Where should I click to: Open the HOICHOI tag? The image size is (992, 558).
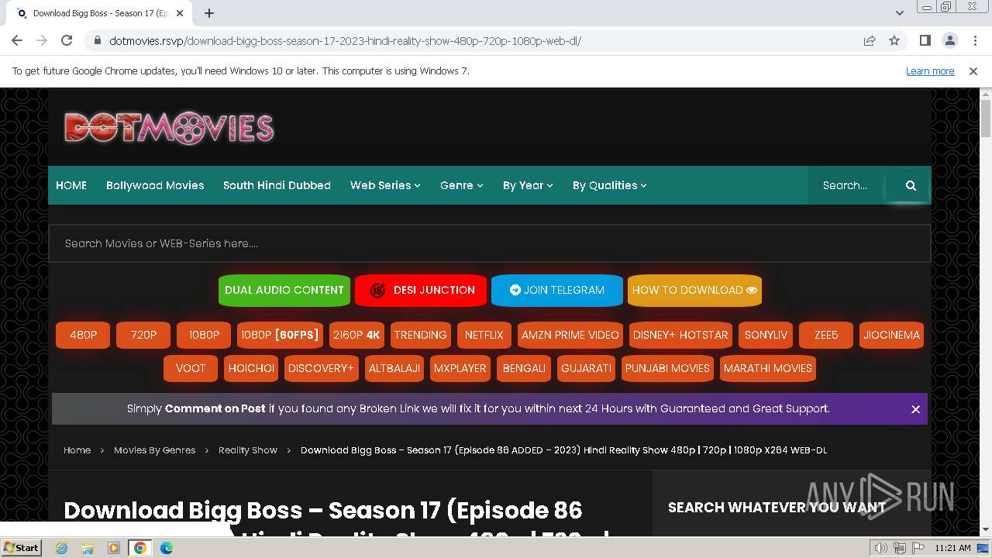pyautogui.click(x=251, y=368)
